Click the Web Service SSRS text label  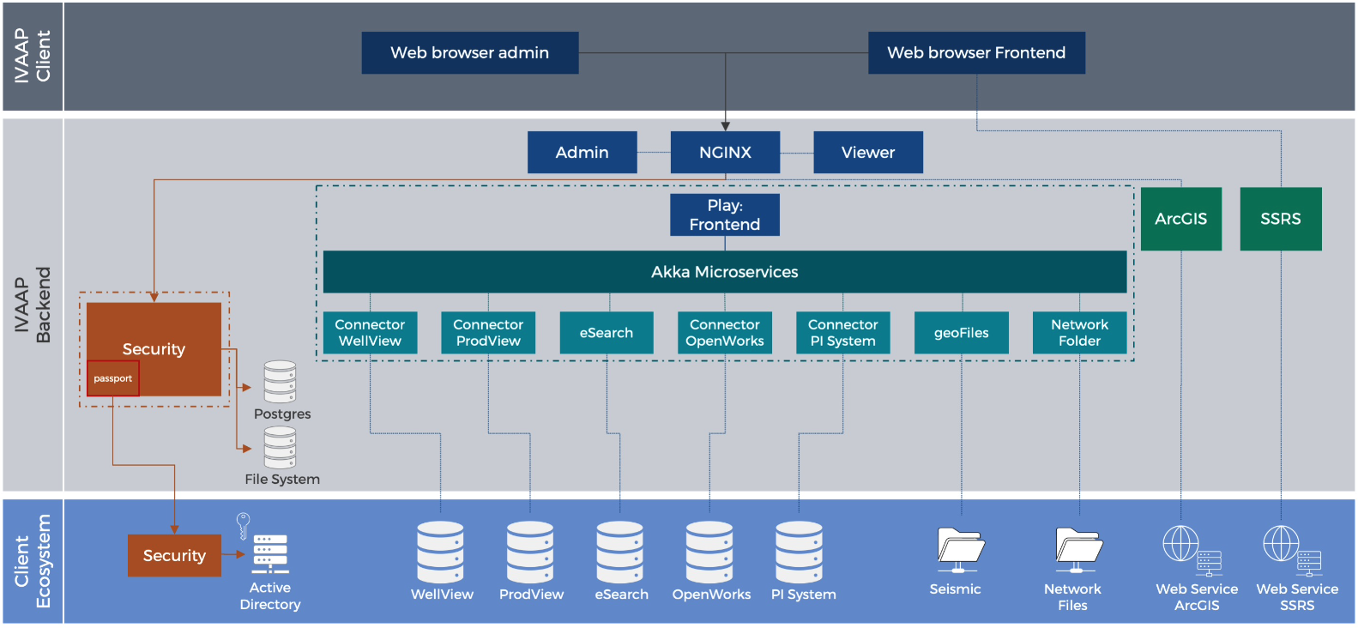click(x=1297, y=597)
